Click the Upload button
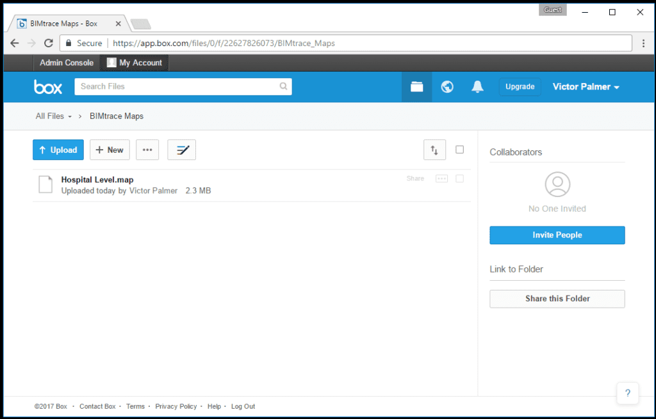656x419 pixels. tap(58, 150)
